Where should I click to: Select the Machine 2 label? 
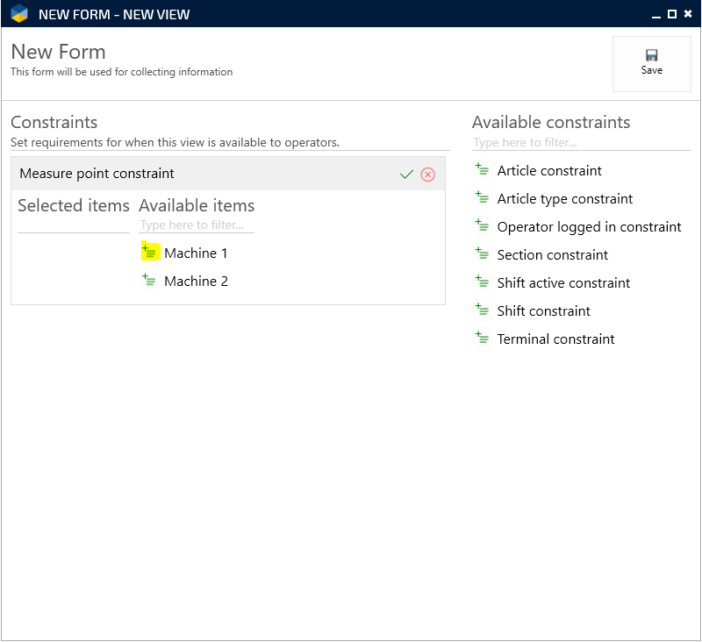click(196, 282)
